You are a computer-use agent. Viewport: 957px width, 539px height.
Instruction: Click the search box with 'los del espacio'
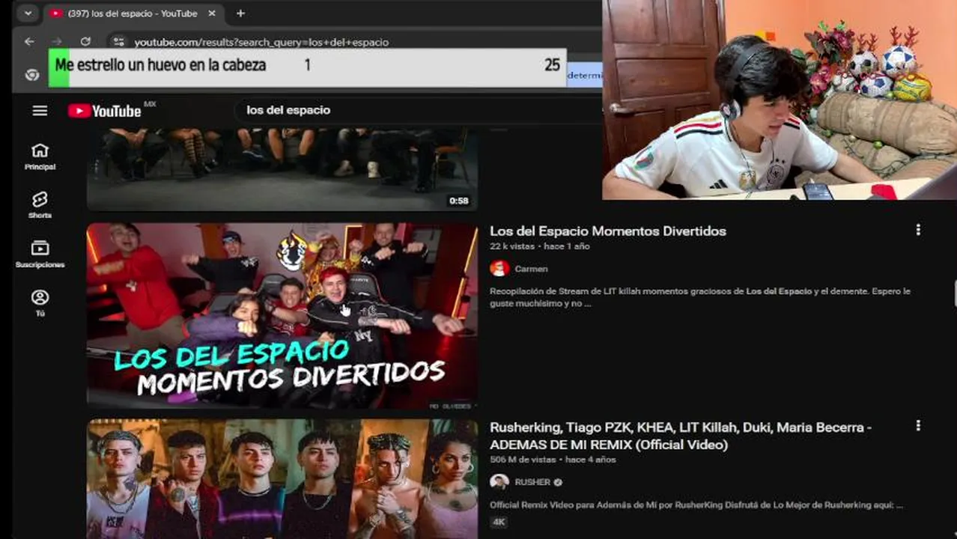click(419, 110)
